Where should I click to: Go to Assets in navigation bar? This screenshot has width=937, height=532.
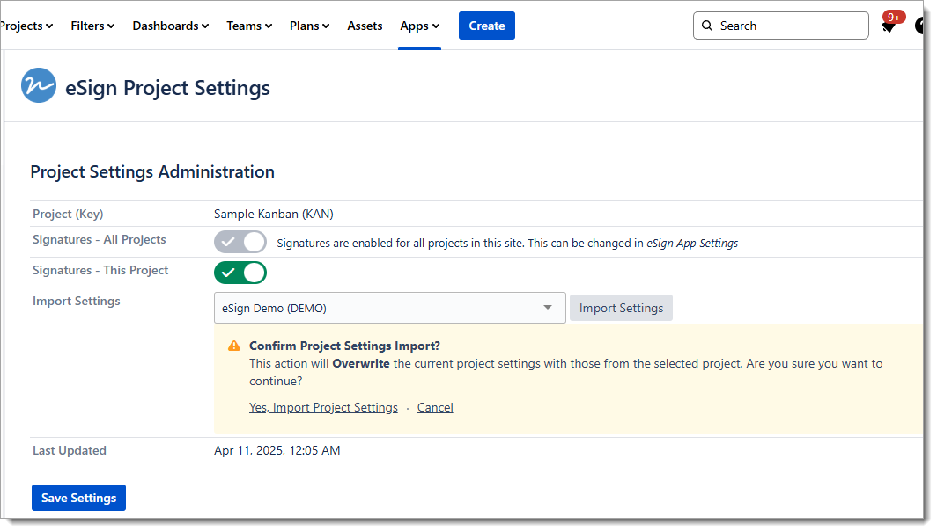[365, 26]
